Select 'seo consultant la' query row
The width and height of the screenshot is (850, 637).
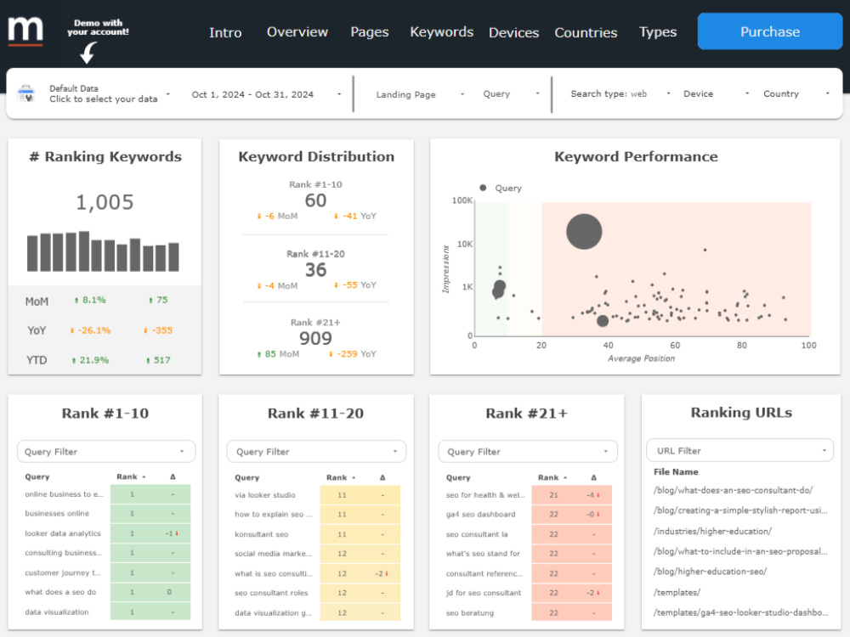click(528, 534)
